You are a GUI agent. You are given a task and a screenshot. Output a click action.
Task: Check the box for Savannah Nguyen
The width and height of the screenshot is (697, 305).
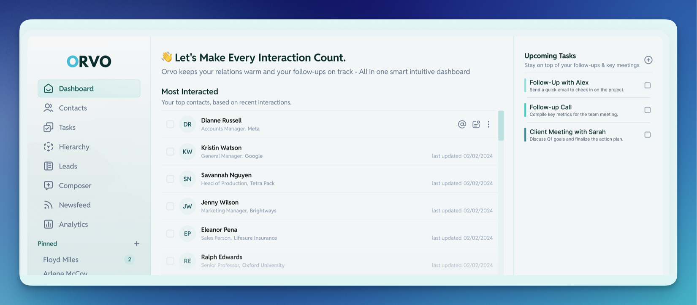pos(170,179)
